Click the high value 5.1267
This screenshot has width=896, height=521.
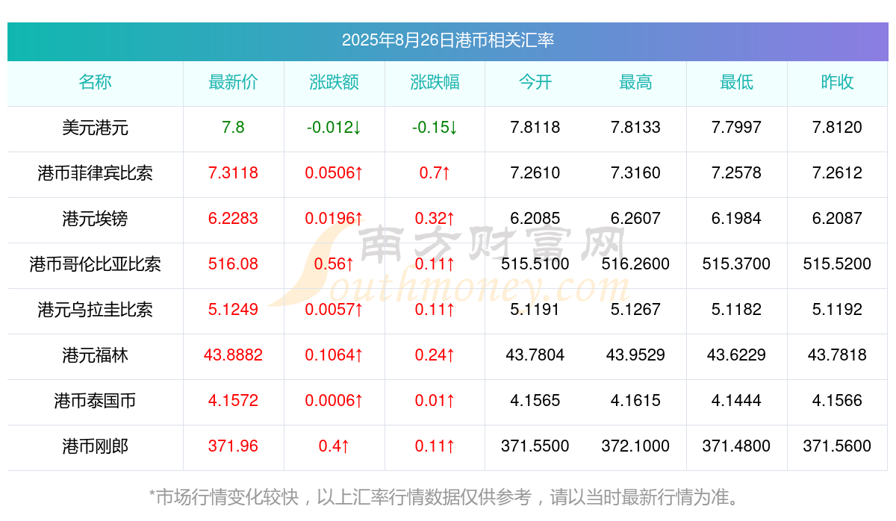coord(636,310)
